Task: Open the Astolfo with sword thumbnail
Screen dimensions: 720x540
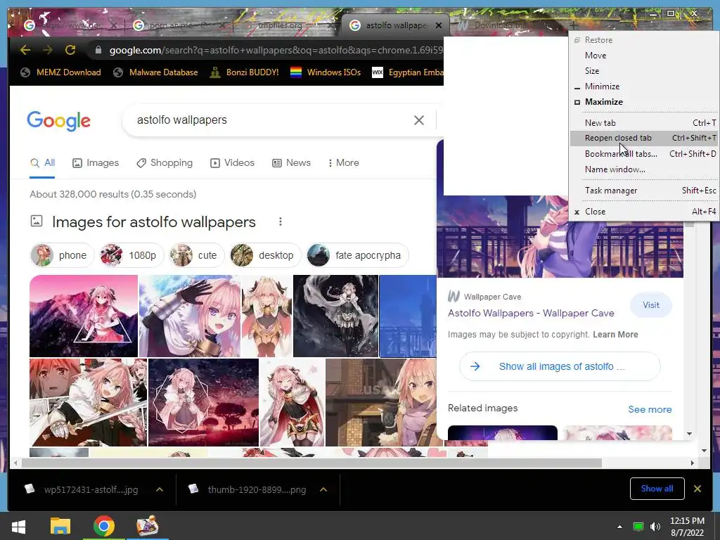Action: (x=88, y=402)
